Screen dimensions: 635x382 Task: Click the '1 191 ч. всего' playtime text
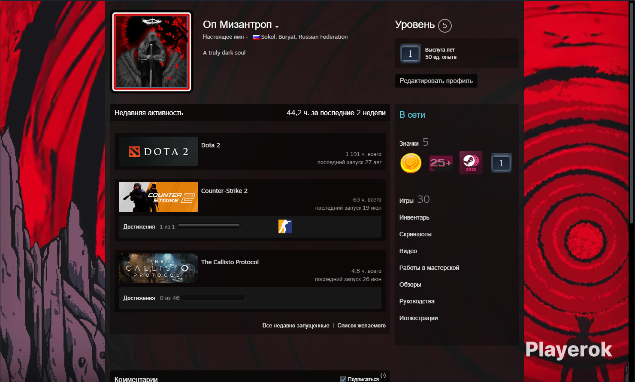click(x=363, y=154)
